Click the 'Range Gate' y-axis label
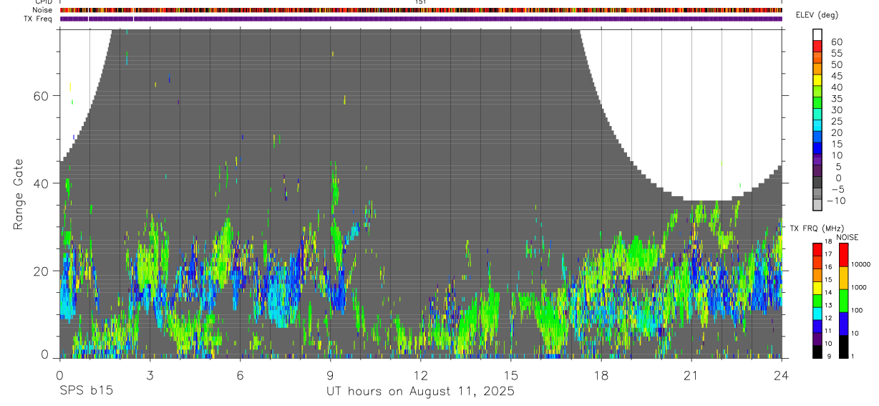879x406 pixels. (x=19, y=194)
